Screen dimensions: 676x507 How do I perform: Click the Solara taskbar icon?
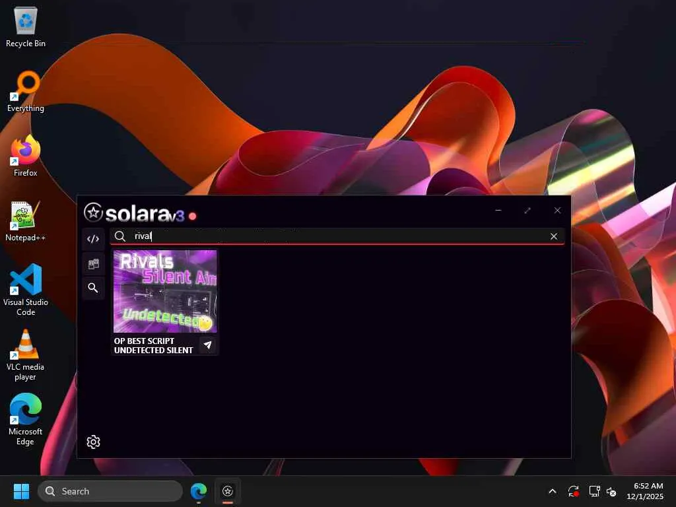228,491
